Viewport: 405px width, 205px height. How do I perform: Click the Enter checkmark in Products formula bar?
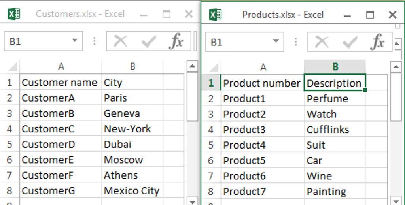pos(350,42)
